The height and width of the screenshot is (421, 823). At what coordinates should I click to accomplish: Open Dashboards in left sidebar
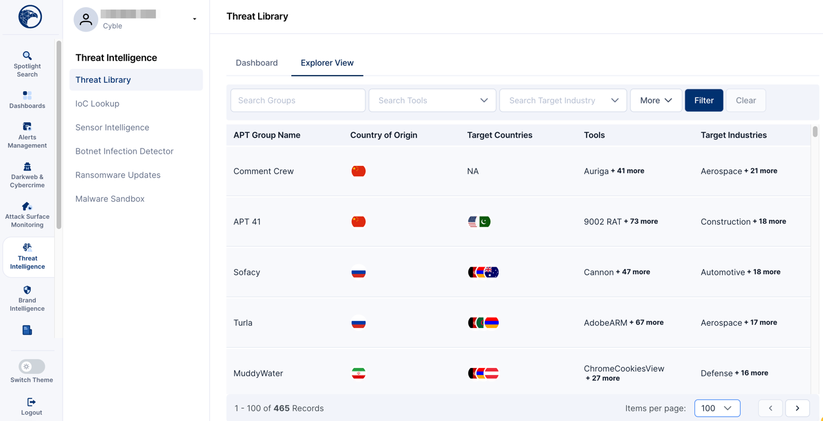click(27, 100)
